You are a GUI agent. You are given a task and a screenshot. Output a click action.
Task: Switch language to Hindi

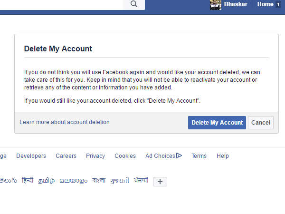tap(28, 181)
